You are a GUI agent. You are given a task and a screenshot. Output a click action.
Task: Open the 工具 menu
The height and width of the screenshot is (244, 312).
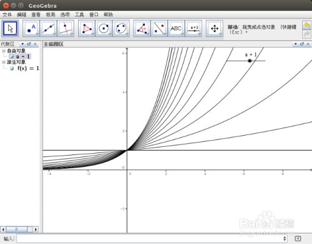pyautogui.click(x=79, y=14)
